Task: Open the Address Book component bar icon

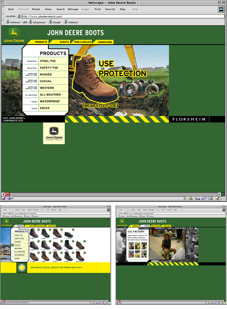Action: click(x=210, y=198)
